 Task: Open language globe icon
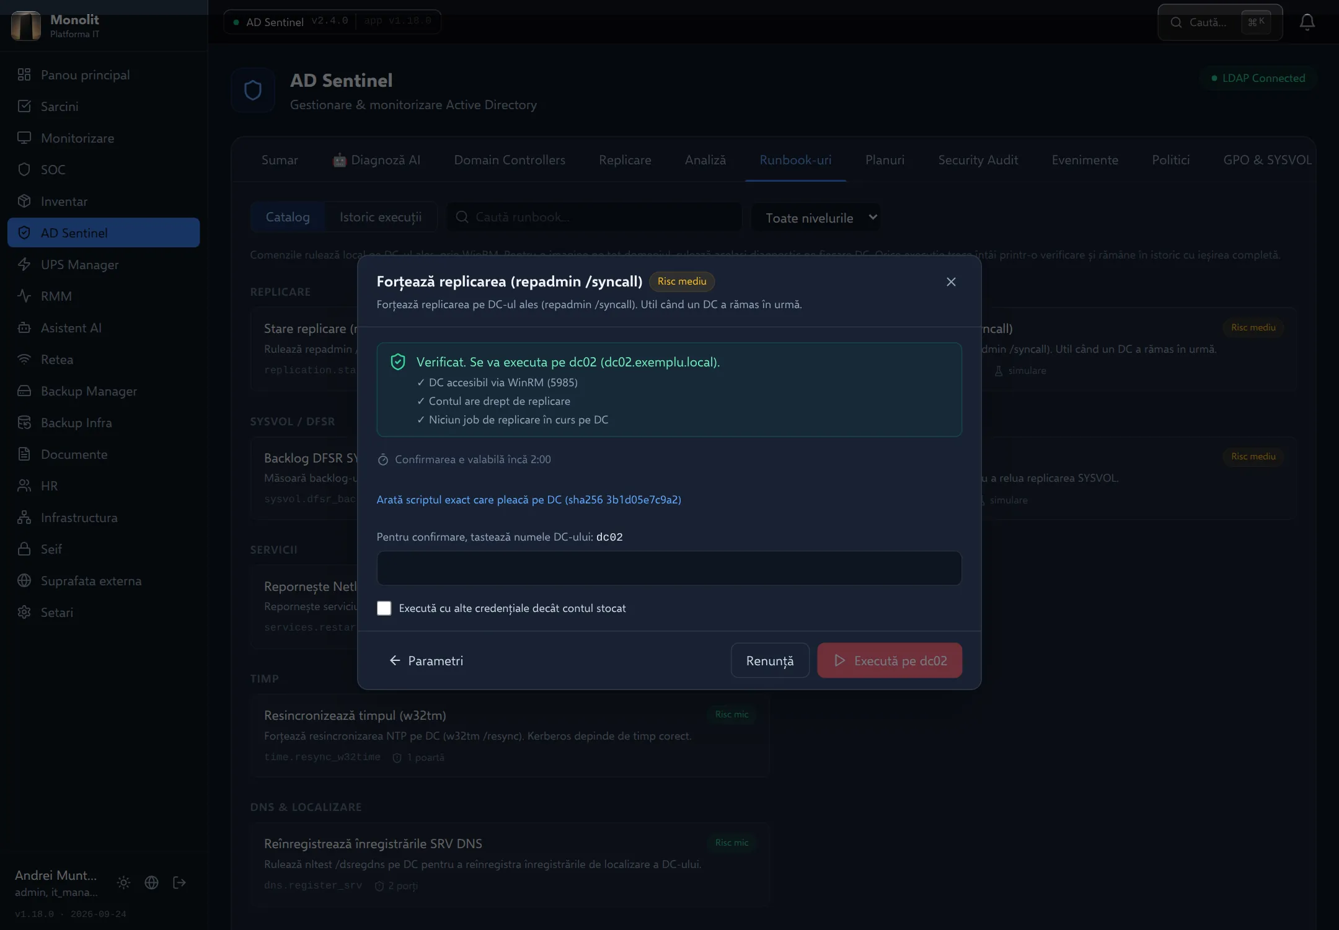pyautogui.click(x=151, y=882)
